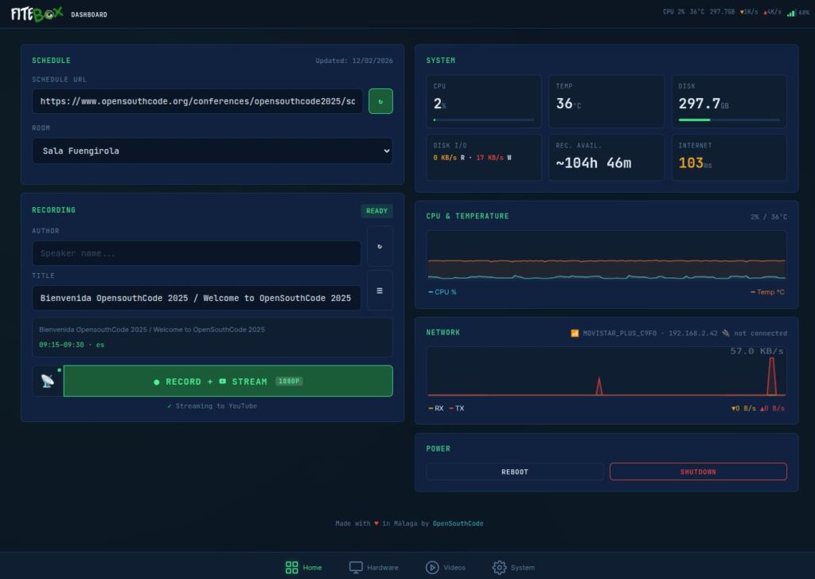The height and width of the screenshot is (579, 815).
Task: Click the Reboot button
Action: (x=514, y=471)
